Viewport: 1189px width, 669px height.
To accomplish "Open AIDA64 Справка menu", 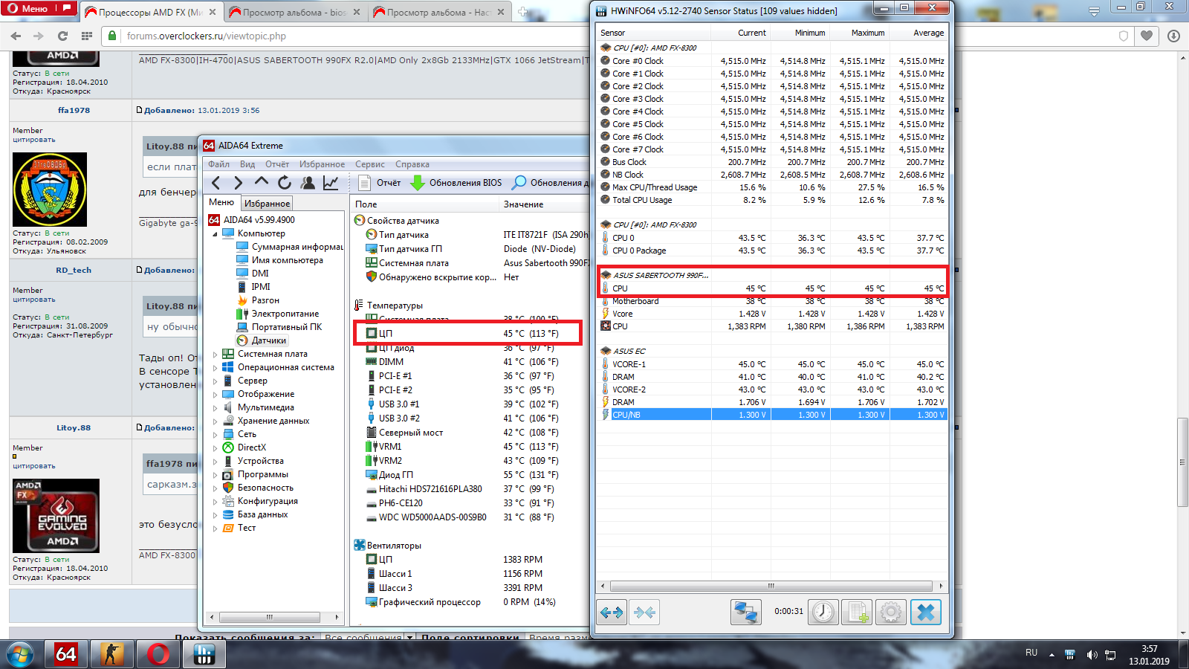I will (x=412, y=164).
